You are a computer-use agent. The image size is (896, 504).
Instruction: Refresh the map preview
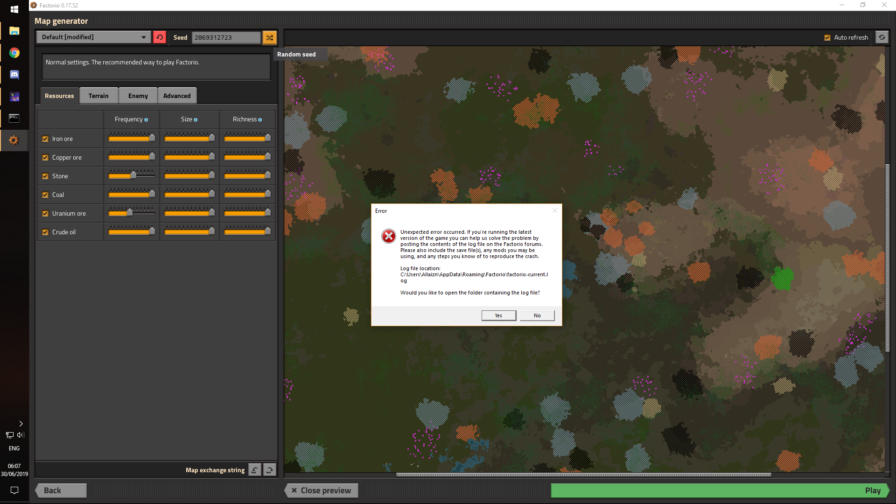click(882, 37)
